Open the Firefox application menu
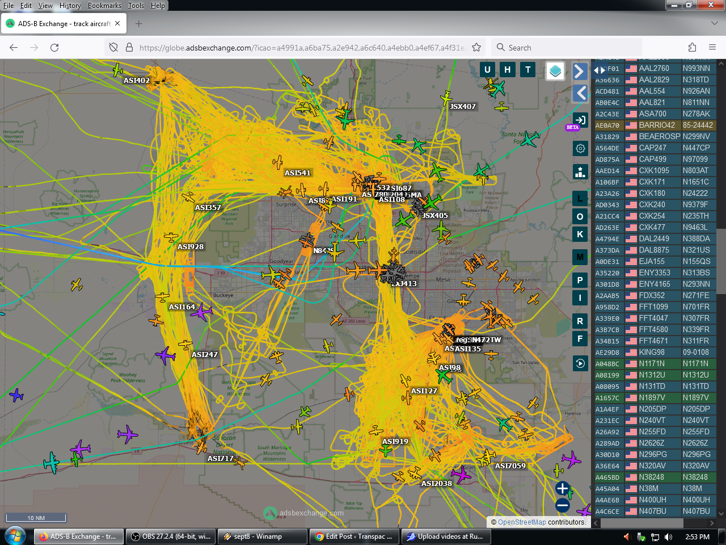 click(x=712, y=48)
